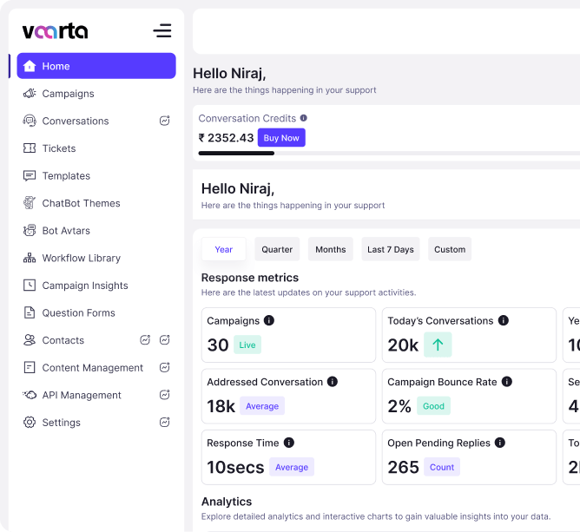Click the ₹ 2352.43 credits amount

click(x=226, y=137)
